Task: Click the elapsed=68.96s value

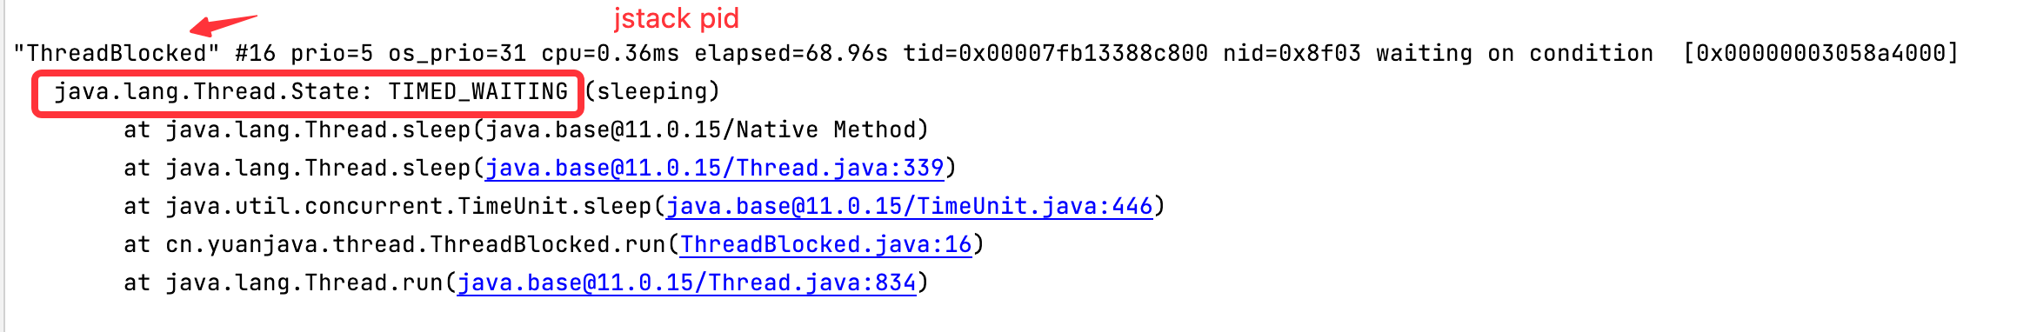Action: click(791, 53)
